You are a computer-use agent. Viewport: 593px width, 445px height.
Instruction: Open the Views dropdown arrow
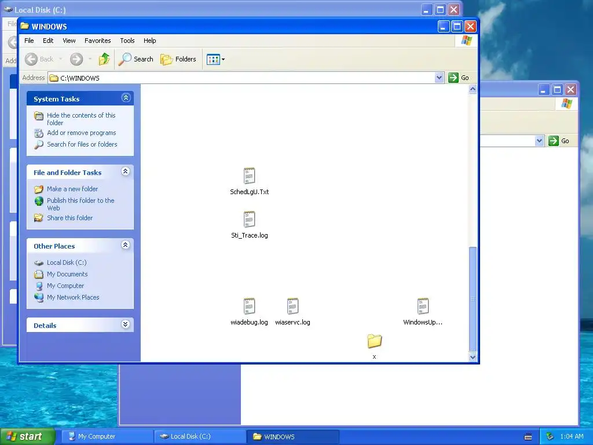click(223, 60)
